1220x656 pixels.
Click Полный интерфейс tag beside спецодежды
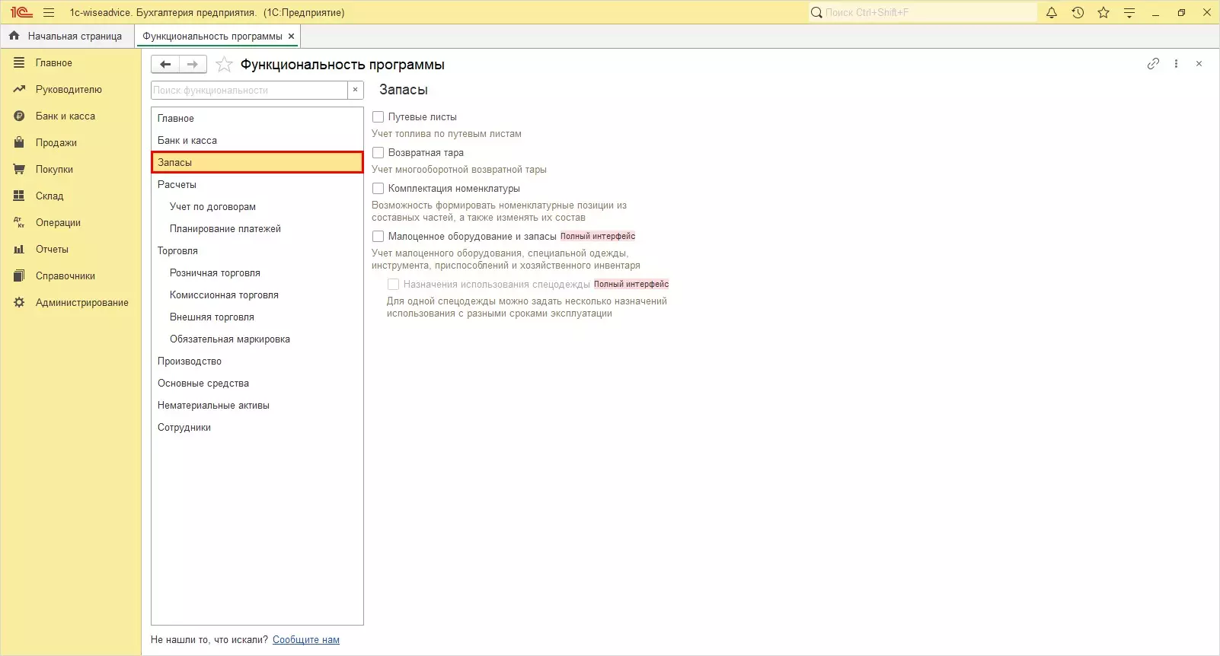[631, 285]
